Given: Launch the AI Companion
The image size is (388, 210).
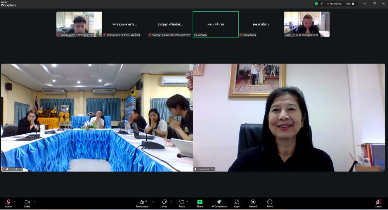Looking at the screenshot, I should pos(219,203).
